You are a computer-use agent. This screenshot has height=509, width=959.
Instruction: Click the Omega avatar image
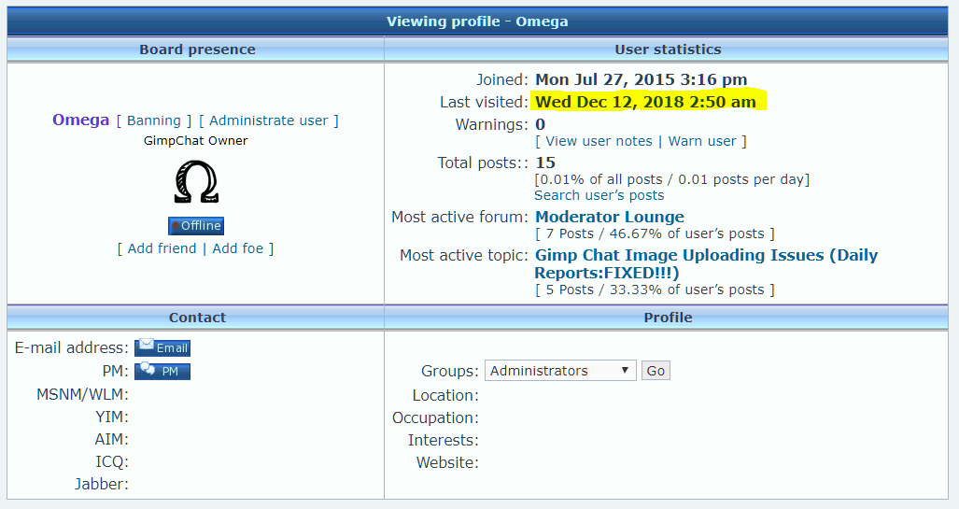pos(196,182)
